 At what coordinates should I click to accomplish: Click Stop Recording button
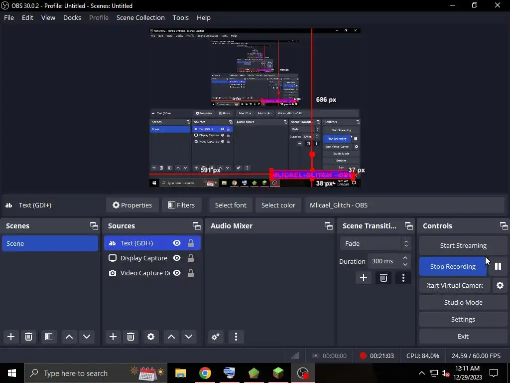tap(453, 266)
